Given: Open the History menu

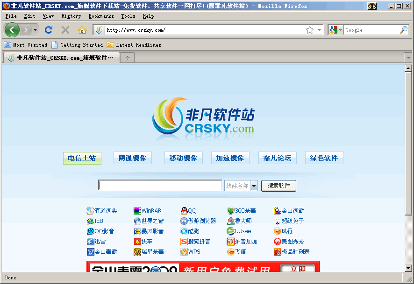Looking at the screenshot, I should point(71,16).
